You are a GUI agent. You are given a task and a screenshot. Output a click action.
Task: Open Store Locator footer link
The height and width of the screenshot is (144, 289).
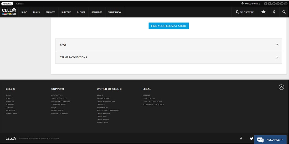coord(58,104)
